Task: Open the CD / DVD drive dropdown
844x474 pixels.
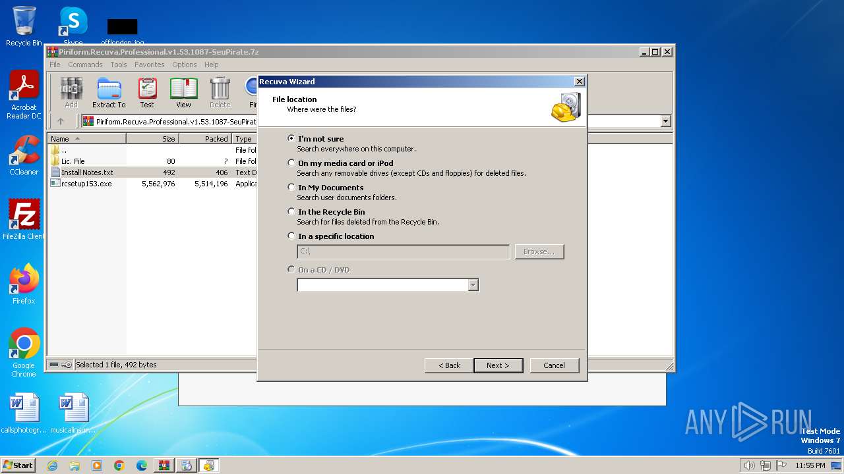Action: [x=473, y=285]
